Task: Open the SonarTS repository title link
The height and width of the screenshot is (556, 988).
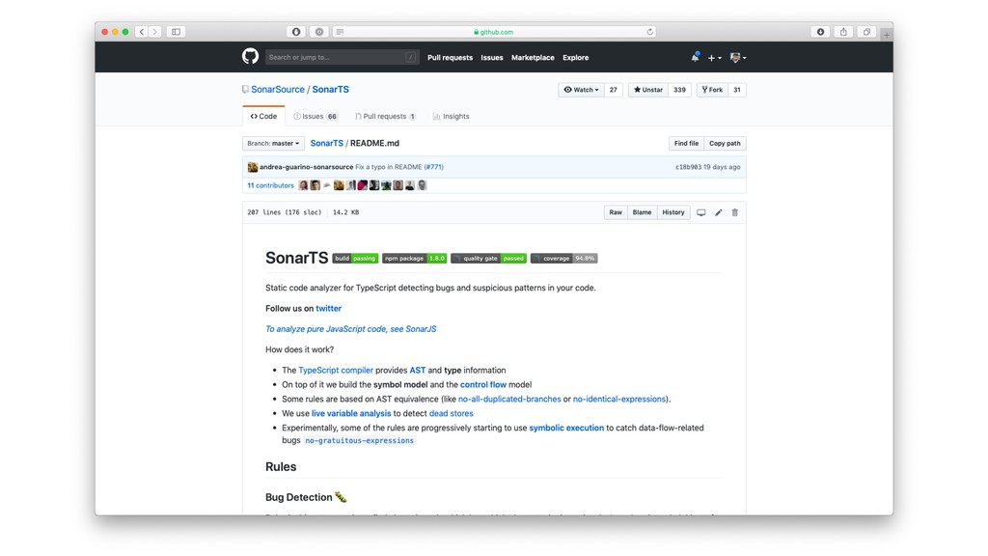Action: click(331, 90)
